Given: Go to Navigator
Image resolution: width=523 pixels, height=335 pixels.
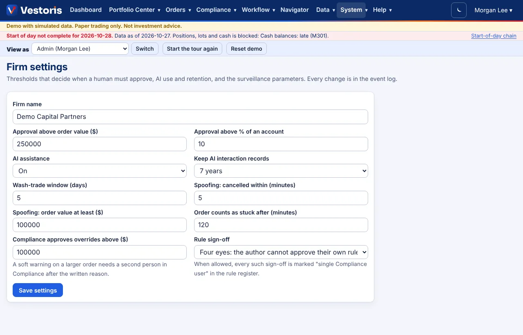Looking at the screenshot, I should pyautogui.click(x=295, y=10).
